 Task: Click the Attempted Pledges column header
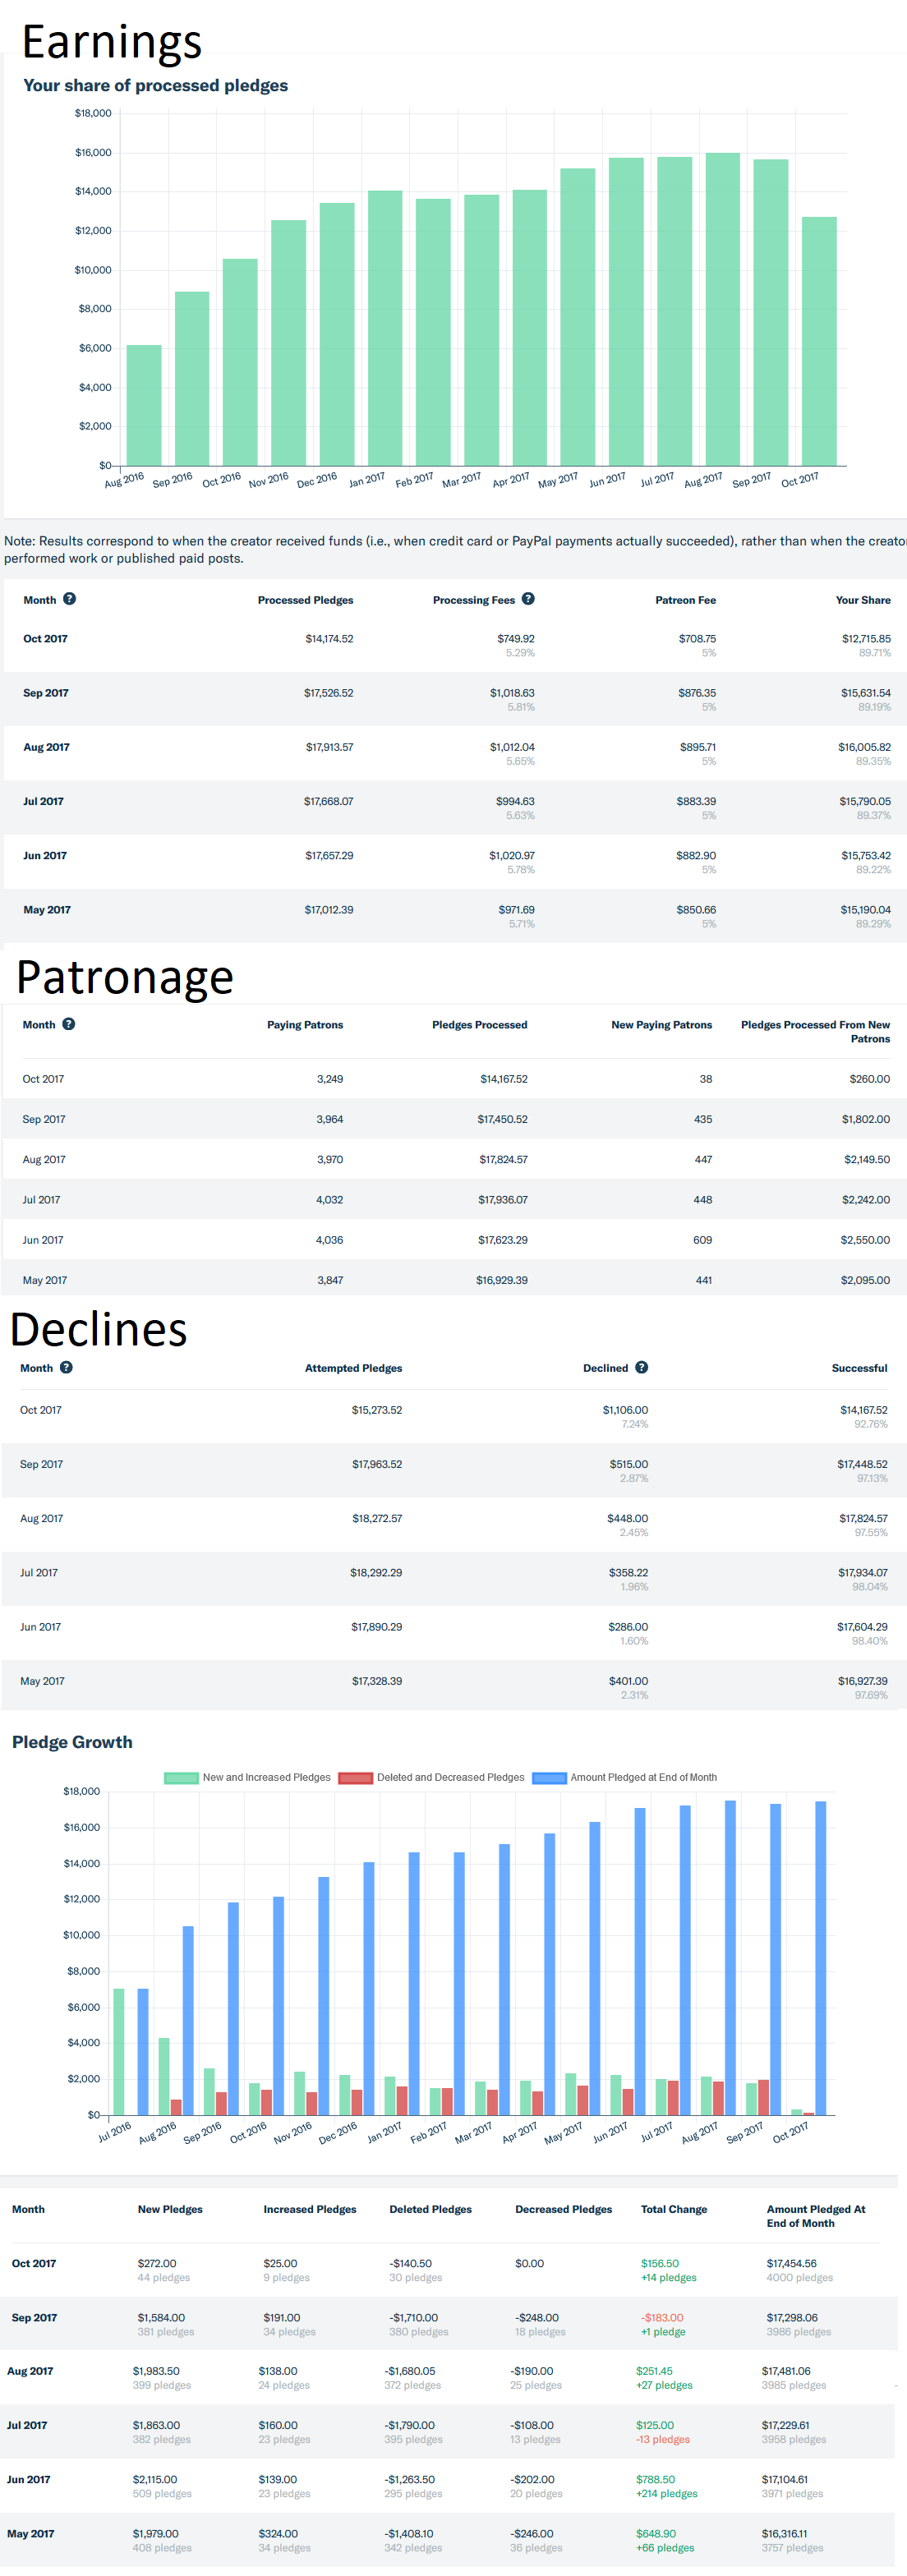(x=353, y=1368)
